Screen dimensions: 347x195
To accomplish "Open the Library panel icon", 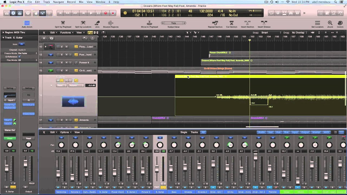I will pyautogui.click(x=7, y=13).
